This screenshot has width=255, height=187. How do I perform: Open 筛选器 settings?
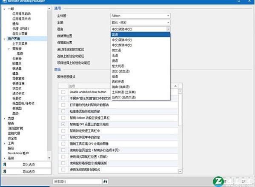(x=17, y=68)
